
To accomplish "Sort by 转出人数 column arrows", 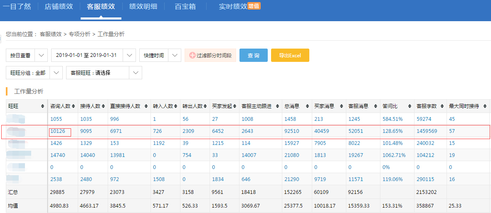I will pyautogui.click(x=205, y=106).
